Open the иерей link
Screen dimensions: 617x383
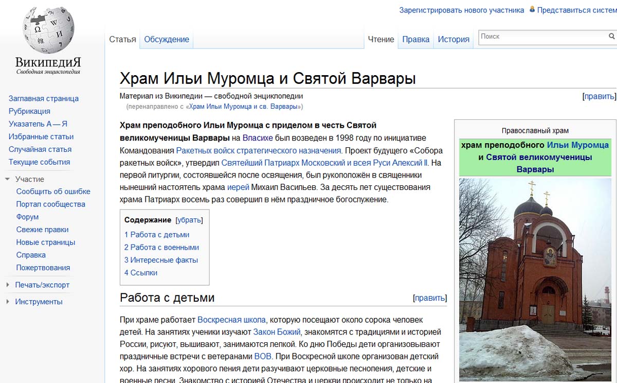click(x=238, y=187)
